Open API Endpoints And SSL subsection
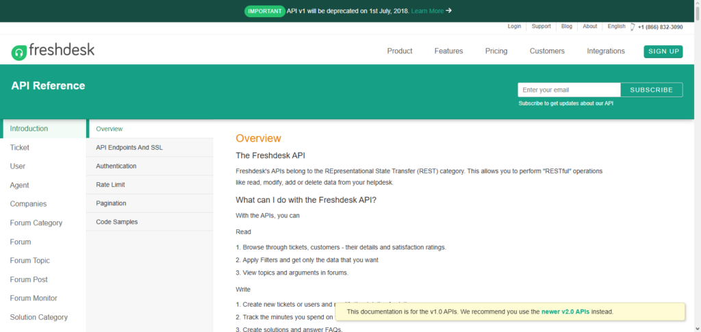 pos(150,147)
